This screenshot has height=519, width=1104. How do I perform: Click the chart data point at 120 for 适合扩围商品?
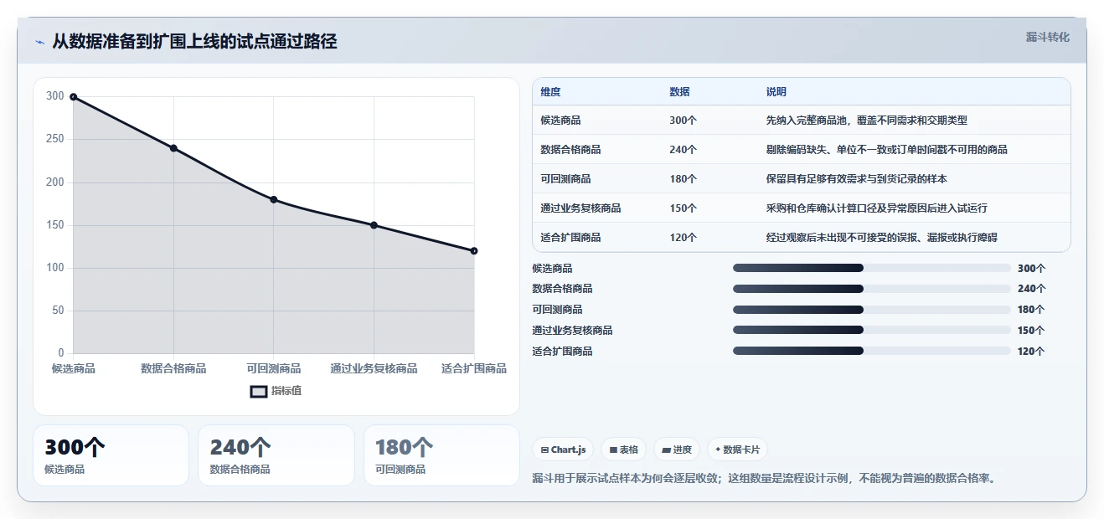tap(474, 251)
